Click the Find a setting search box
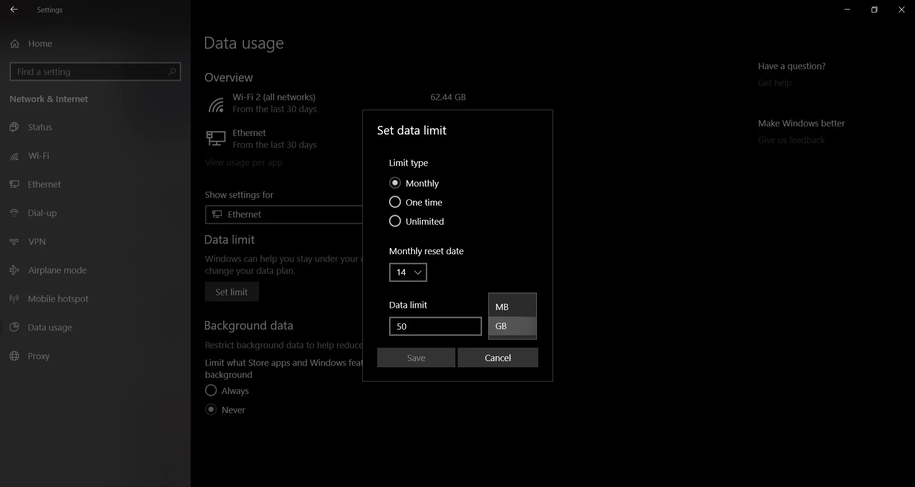The image size is (915, 487). pos(95,72)
